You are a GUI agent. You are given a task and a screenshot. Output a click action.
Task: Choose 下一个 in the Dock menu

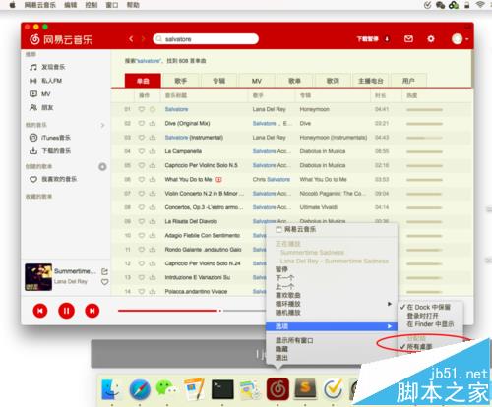284,278
